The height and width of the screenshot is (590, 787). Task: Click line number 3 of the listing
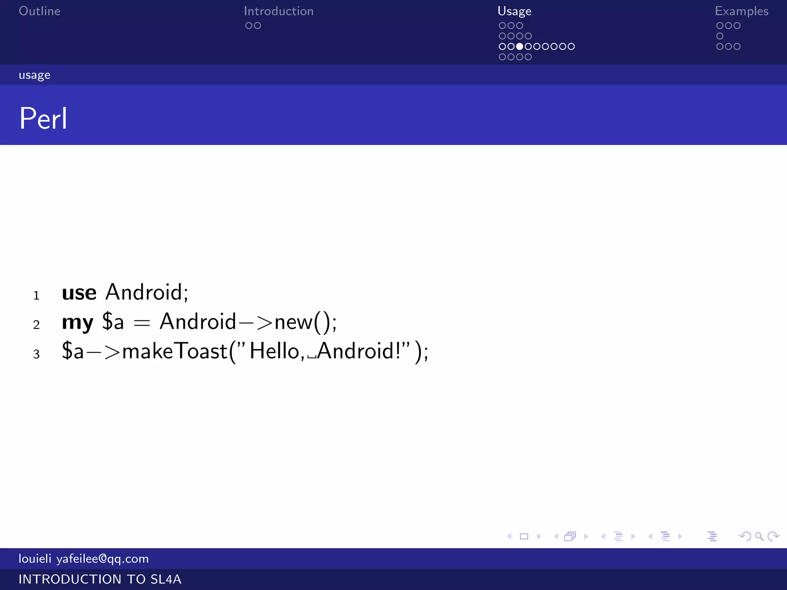coord(37,354)
